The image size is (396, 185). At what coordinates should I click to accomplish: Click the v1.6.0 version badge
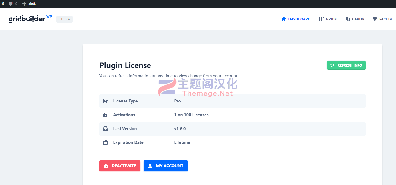pos(64,19)
